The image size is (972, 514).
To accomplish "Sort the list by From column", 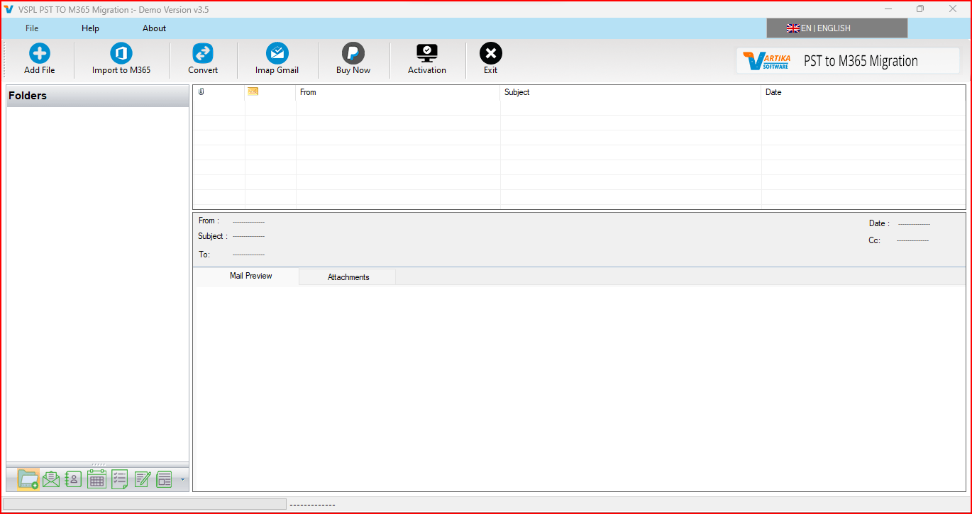I will 308,92.
